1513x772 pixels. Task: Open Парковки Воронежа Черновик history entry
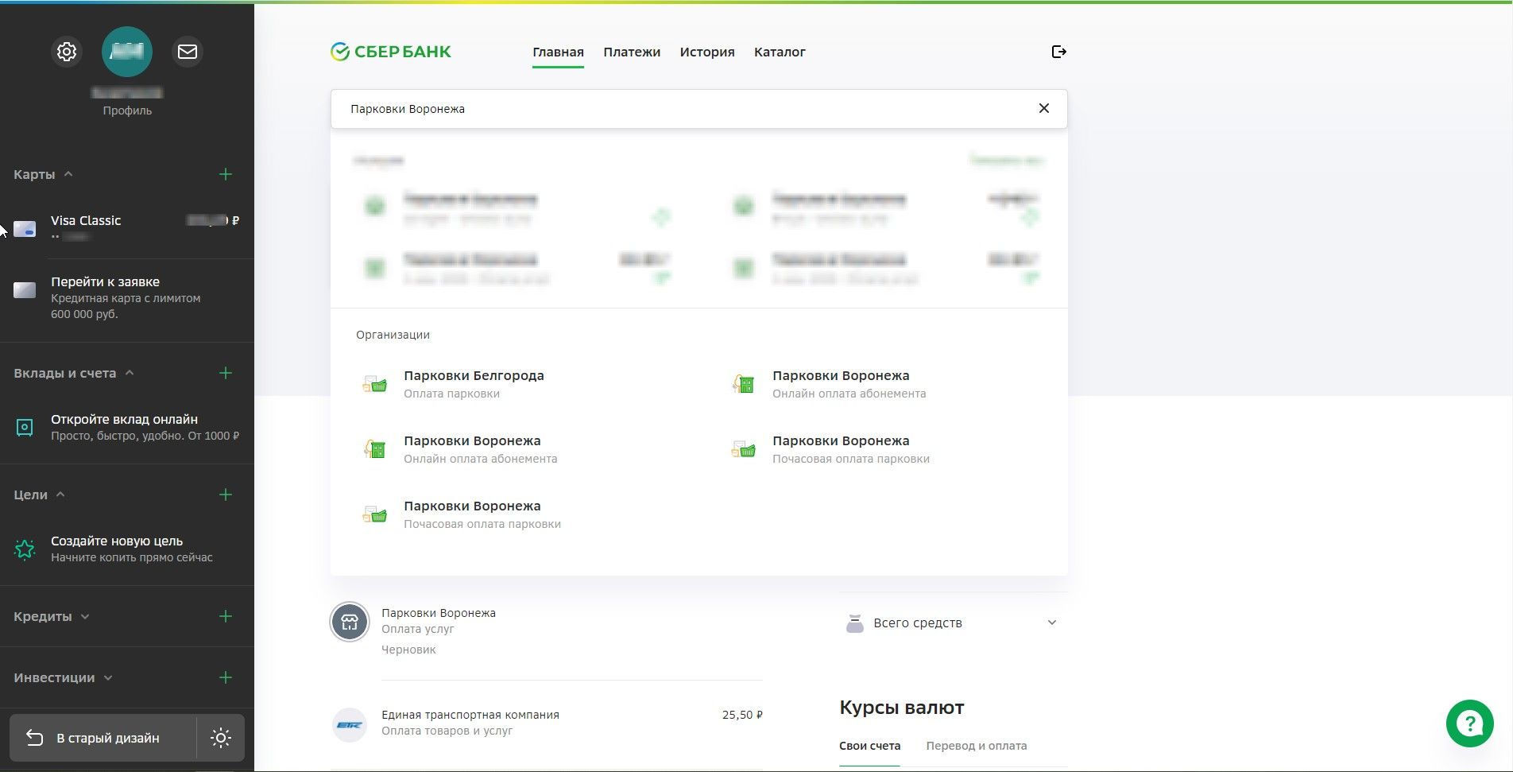click(546, 631)
